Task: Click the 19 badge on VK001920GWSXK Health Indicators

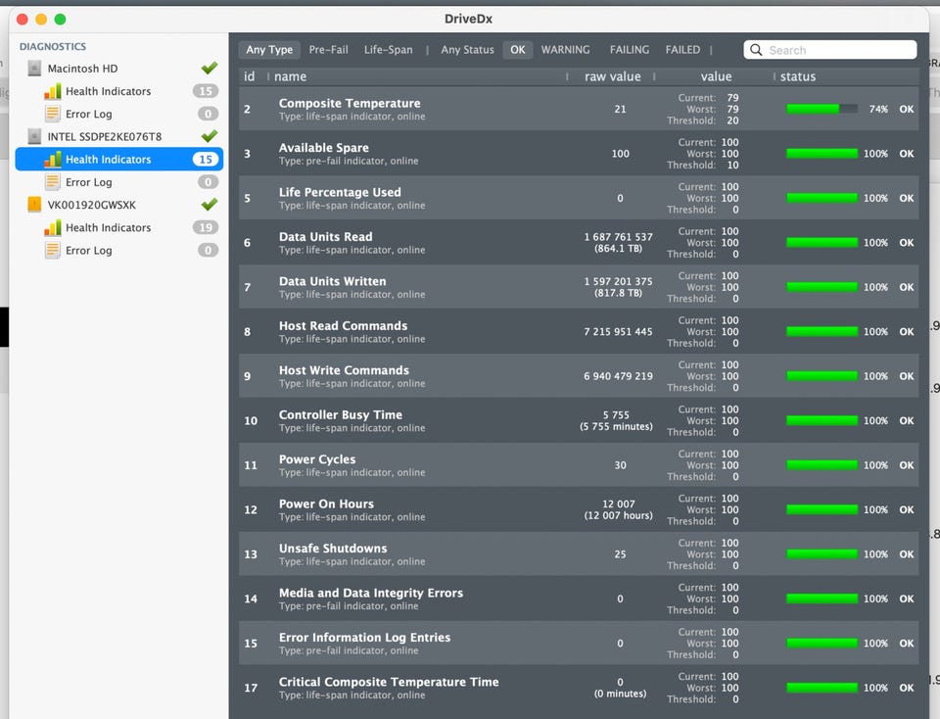Action: [206, 228]
